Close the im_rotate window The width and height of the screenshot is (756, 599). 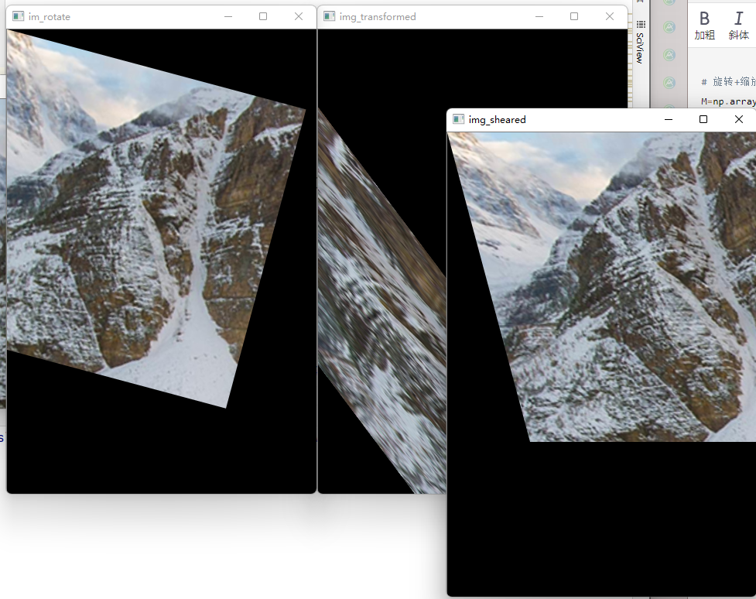299,16
